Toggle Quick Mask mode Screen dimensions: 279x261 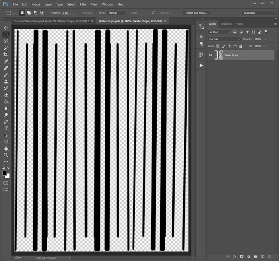click(x=6, y=183)
